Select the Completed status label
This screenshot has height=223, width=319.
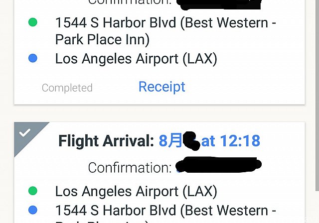tap(67, 88)
